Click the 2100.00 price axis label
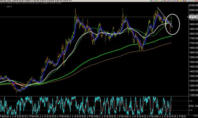 (194, 5)
